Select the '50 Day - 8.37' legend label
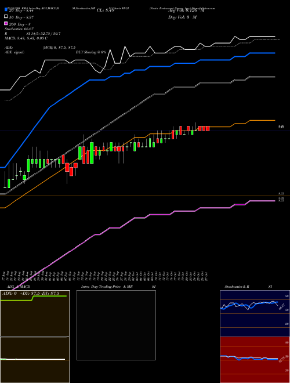290x383 pixels. (21, 17)
